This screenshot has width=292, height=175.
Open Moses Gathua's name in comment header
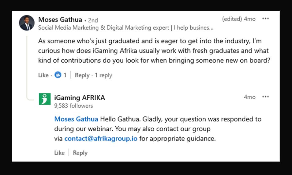[60, 20]
